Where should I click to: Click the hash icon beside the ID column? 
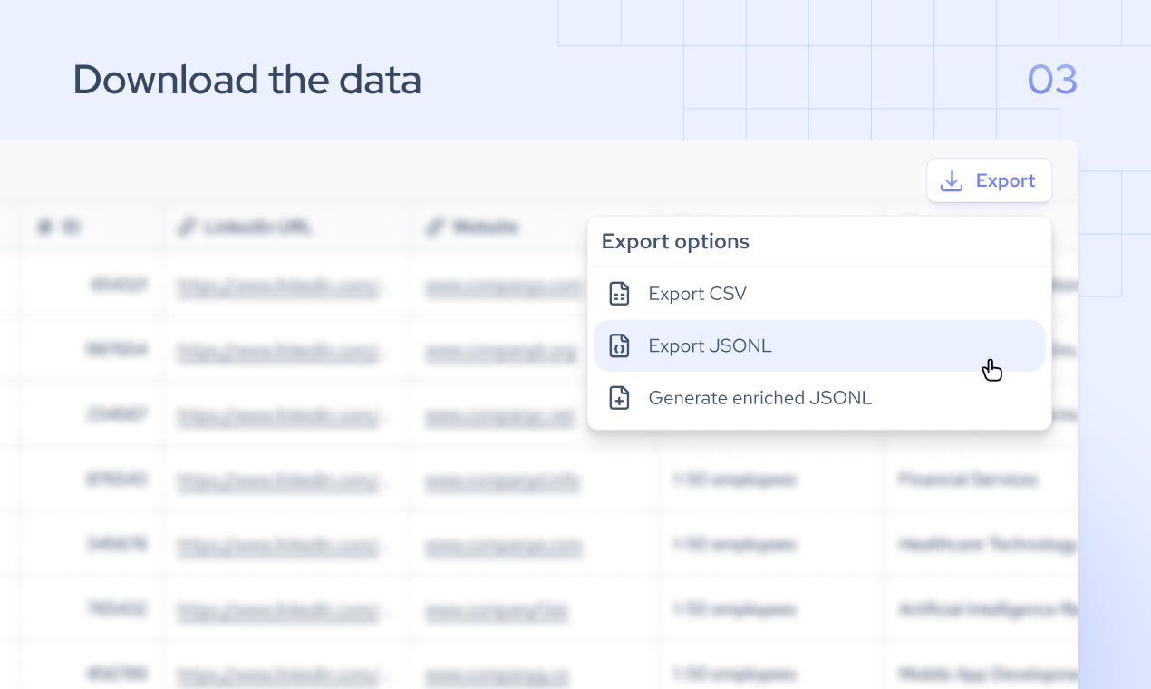[44, 228]
